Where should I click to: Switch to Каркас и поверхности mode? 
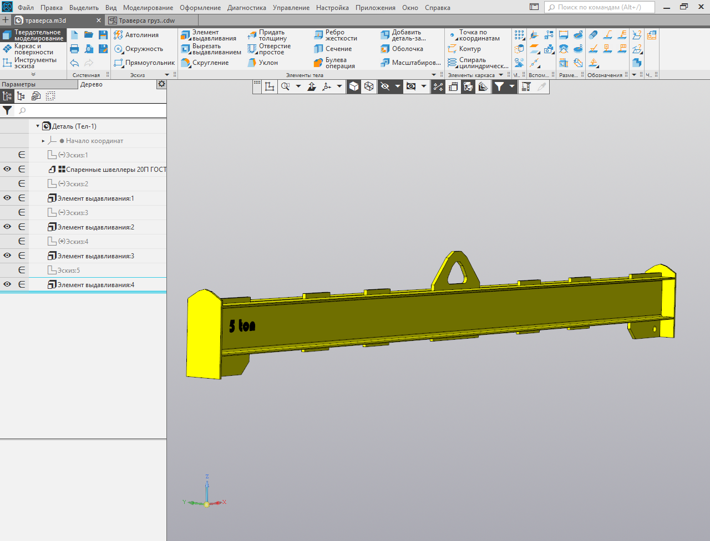coord(33,49)
